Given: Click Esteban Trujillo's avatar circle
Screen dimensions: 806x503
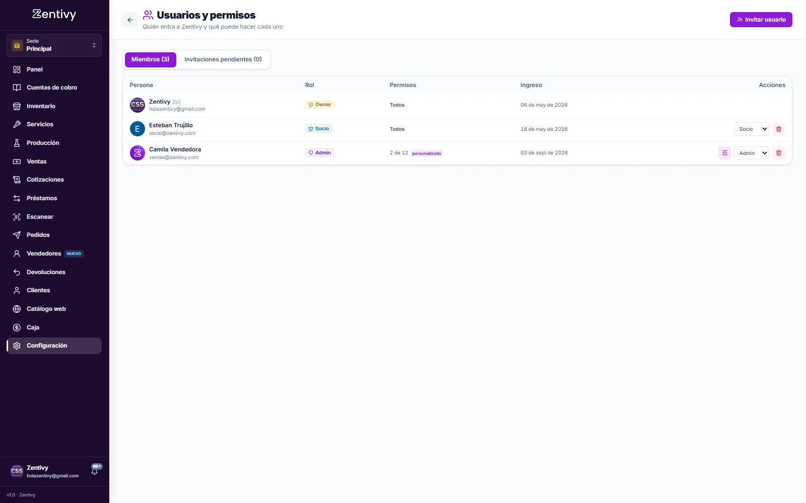Looking at the screenshot, I should (138, 129).
